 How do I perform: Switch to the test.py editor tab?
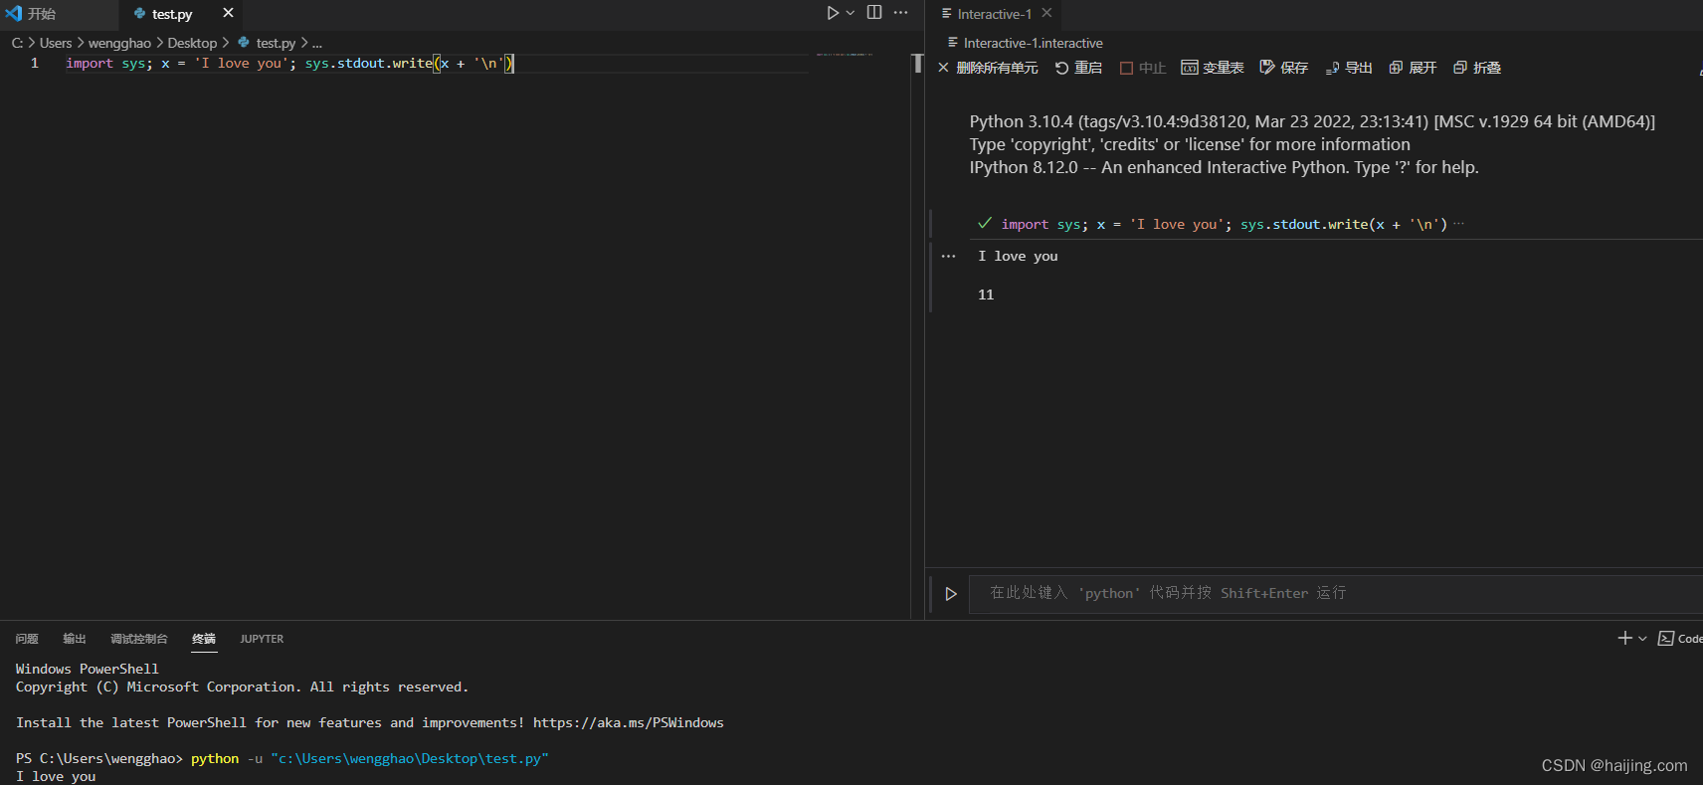pyautogui.click(x=172, y=14)
